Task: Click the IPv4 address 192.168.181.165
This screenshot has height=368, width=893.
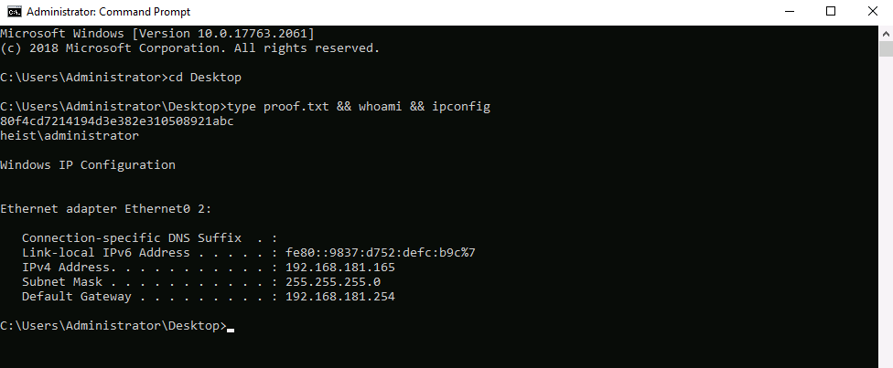Action: pyautogui.click(x=340, y=268)
